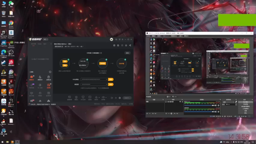Click stream code input field
The image size is (256, 144).
(x=94, y=84)
